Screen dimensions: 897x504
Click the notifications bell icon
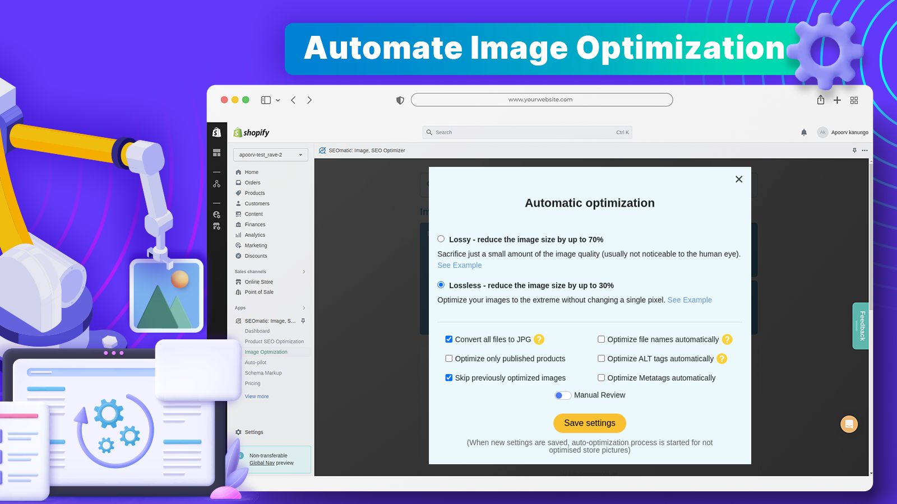(x=803, y=132)
